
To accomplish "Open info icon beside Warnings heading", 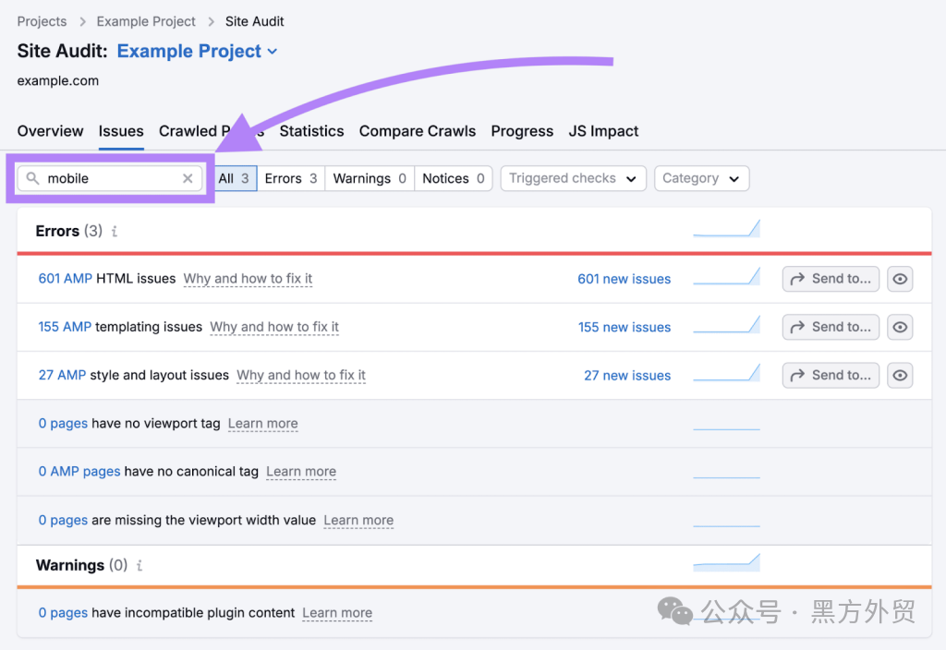I will (x=139, y=566).
